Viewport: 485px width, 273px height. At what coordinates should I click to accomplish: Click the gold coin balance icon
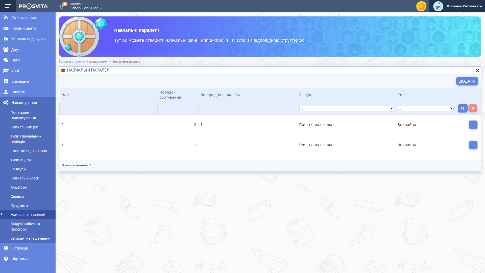(x=421, y=6)
